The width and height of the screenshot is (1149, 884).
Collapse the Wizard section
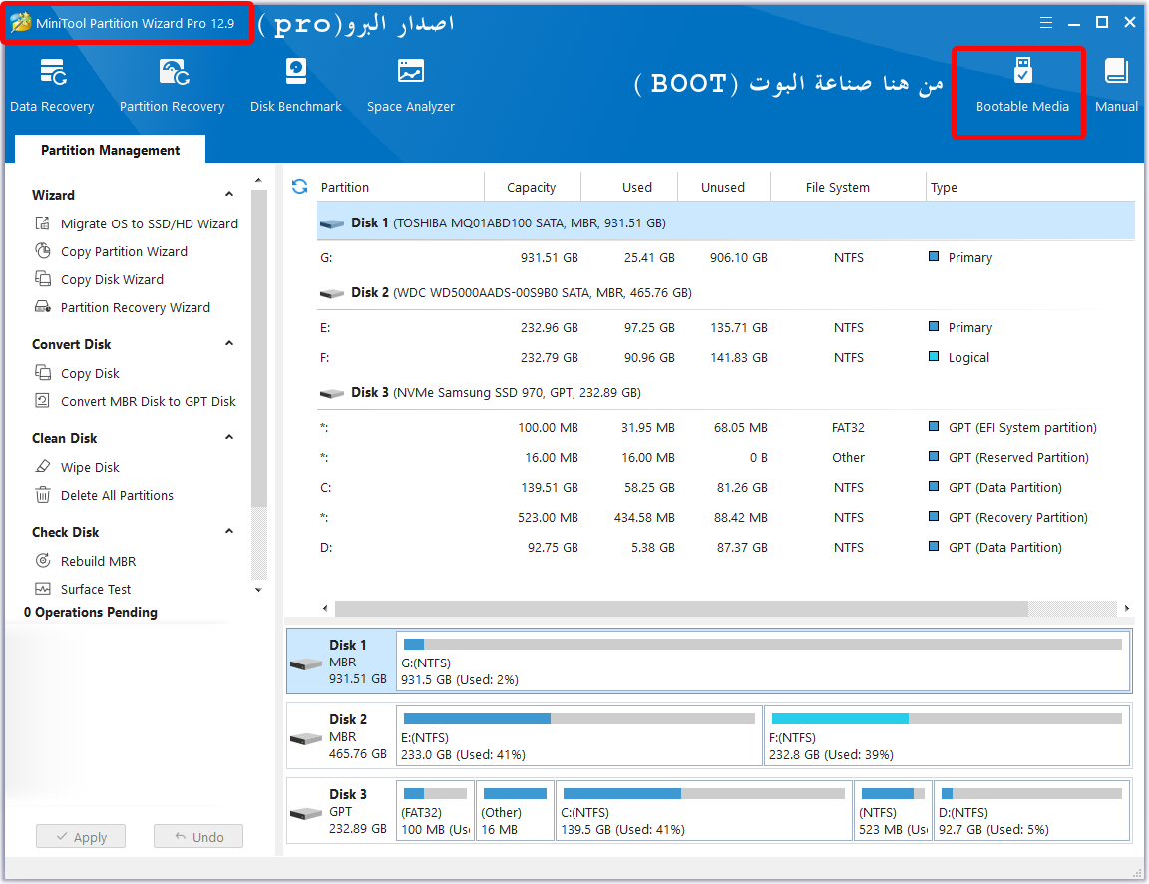click(229, 195)
